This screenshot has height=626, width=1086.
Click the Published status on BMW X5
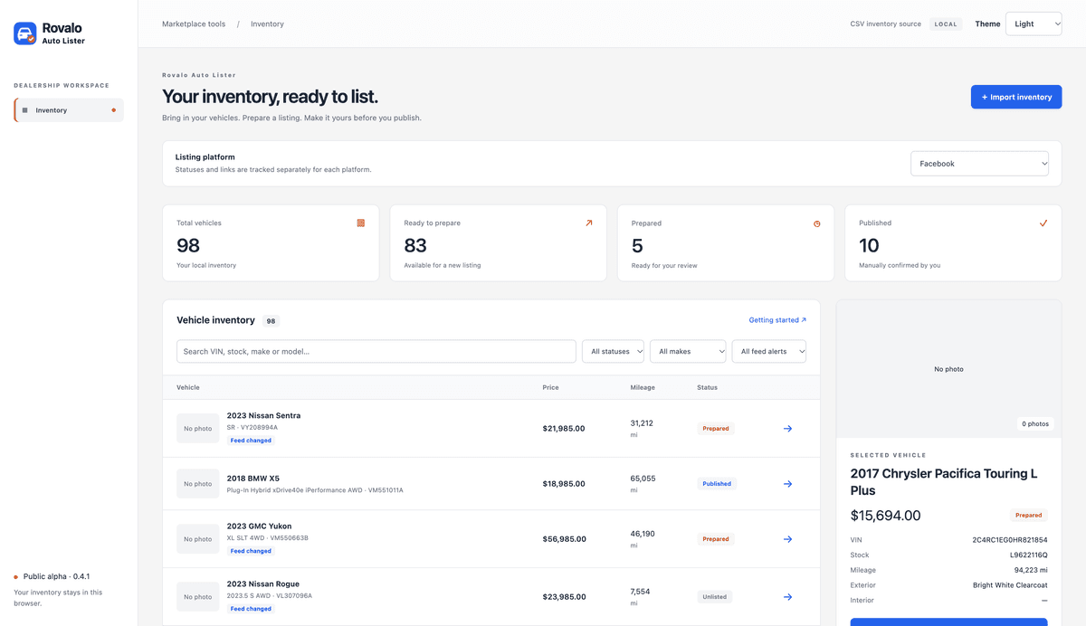(717, 484)
